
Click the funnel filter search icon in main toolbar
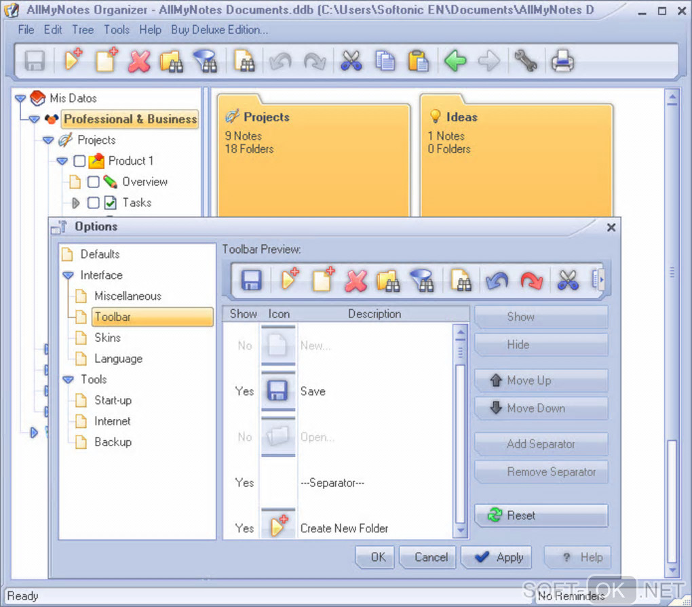pyautogui.click(x=206, y=61)
